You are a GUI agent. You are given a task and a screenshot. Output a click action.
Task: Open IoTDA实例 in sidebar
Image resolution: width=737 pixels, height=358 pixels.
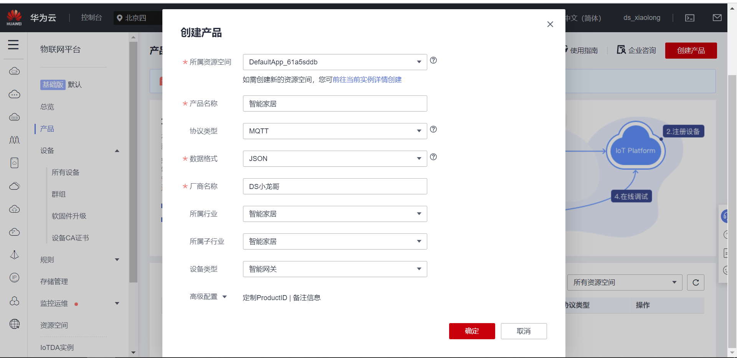click(57, 348)
